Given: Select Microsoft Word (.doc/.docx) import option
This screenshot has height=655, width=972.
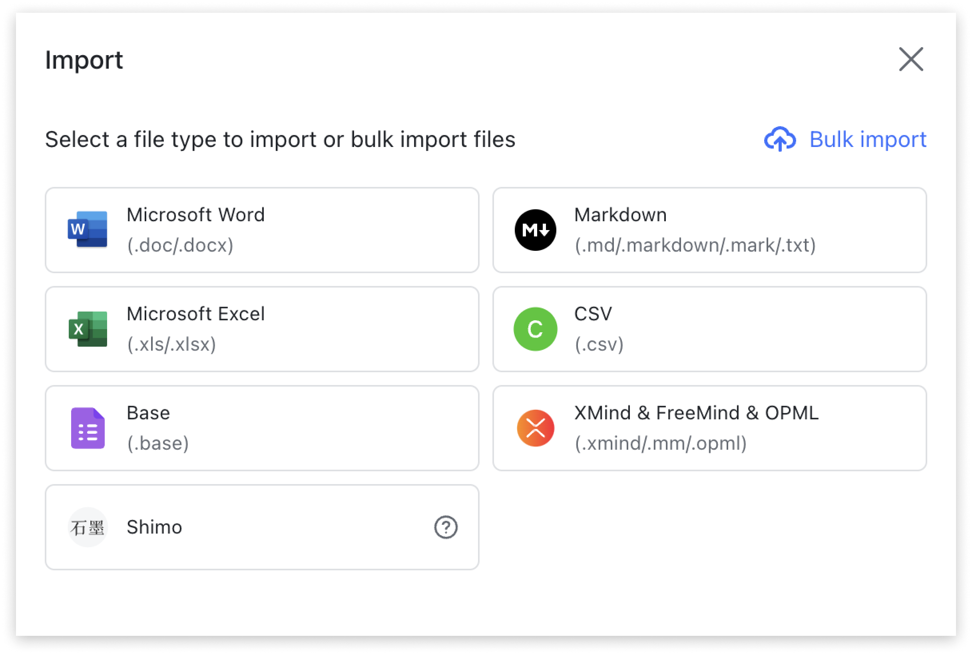Looking at the screenshot, I should tap(262, 229).
